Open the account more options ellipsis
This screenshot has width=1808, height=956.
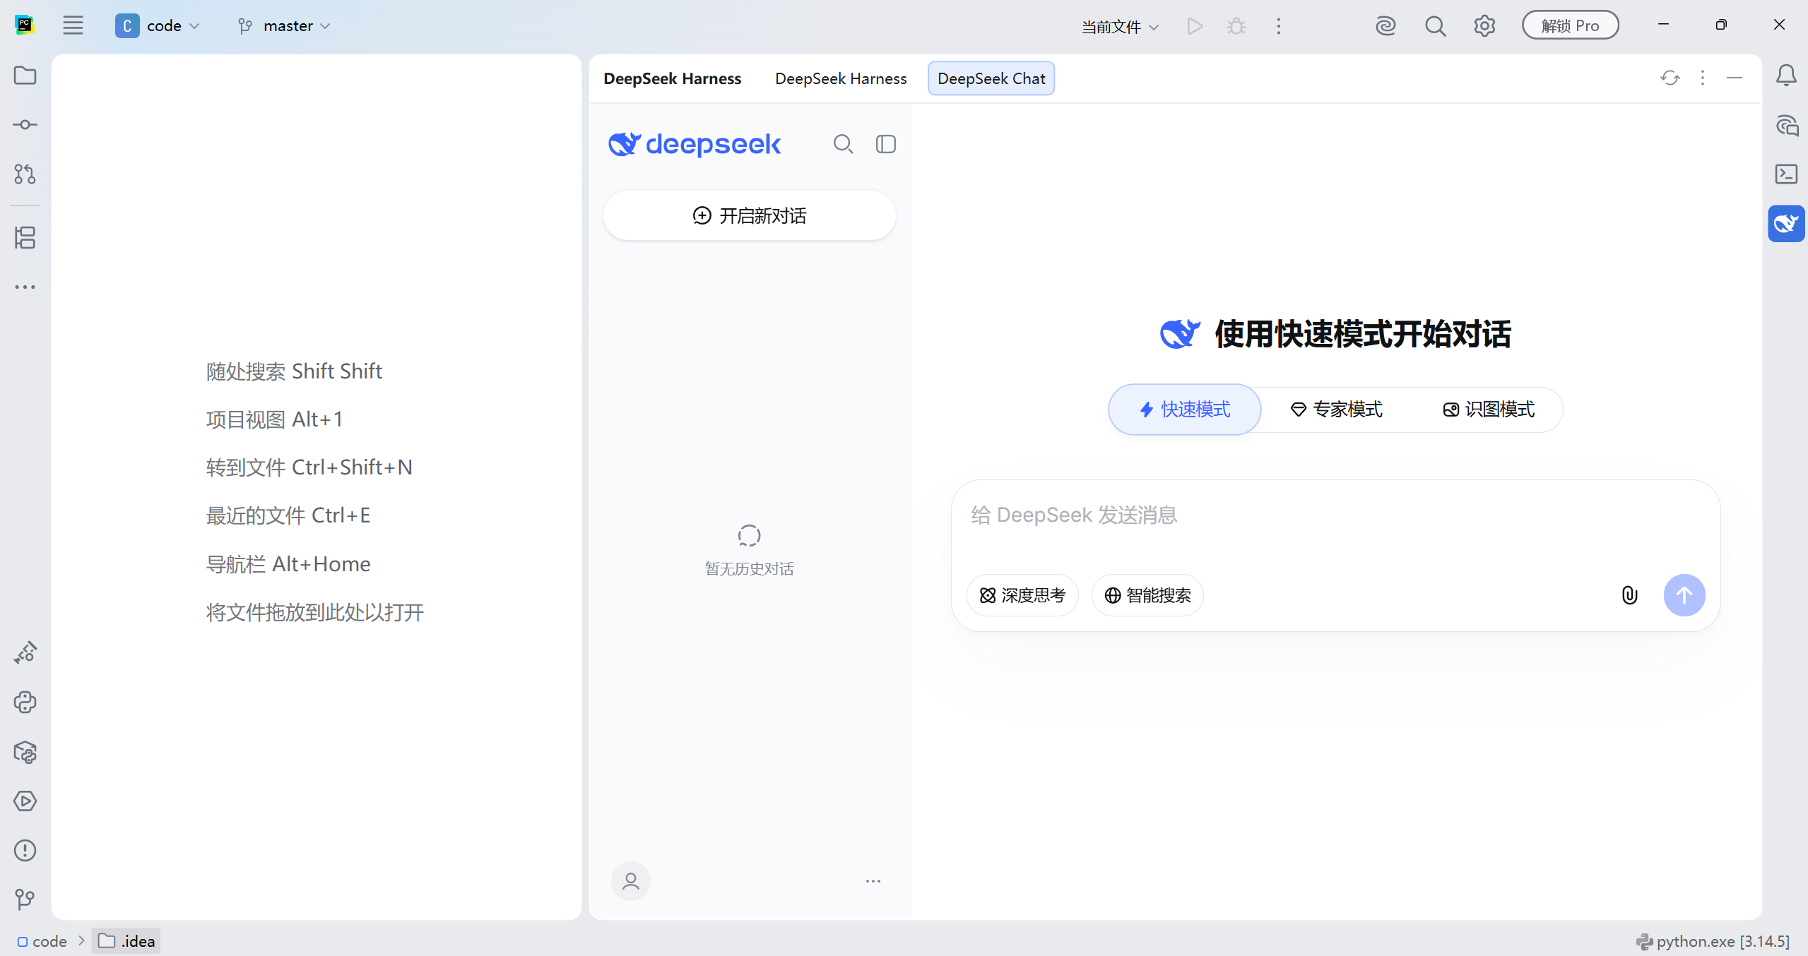point(873,881)
